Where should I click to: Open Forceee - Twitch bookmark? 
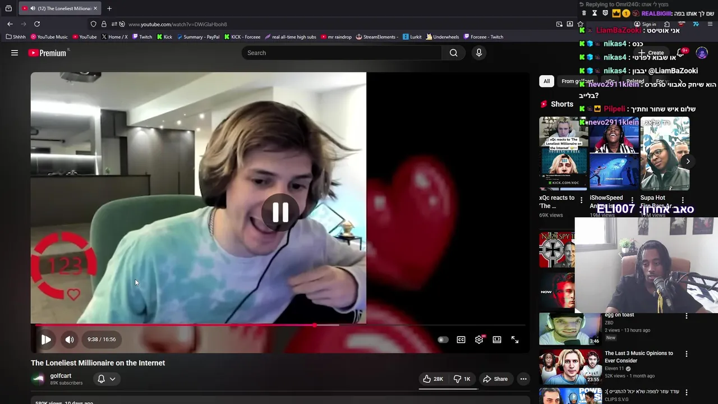[483, 37]
